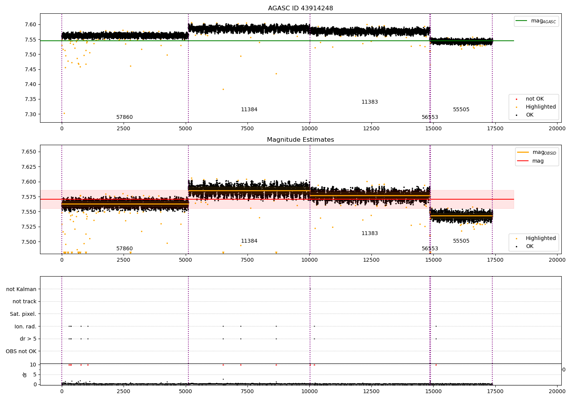
Task: Click OBSID label 11383 in the top panel
Action: point(370,102)
